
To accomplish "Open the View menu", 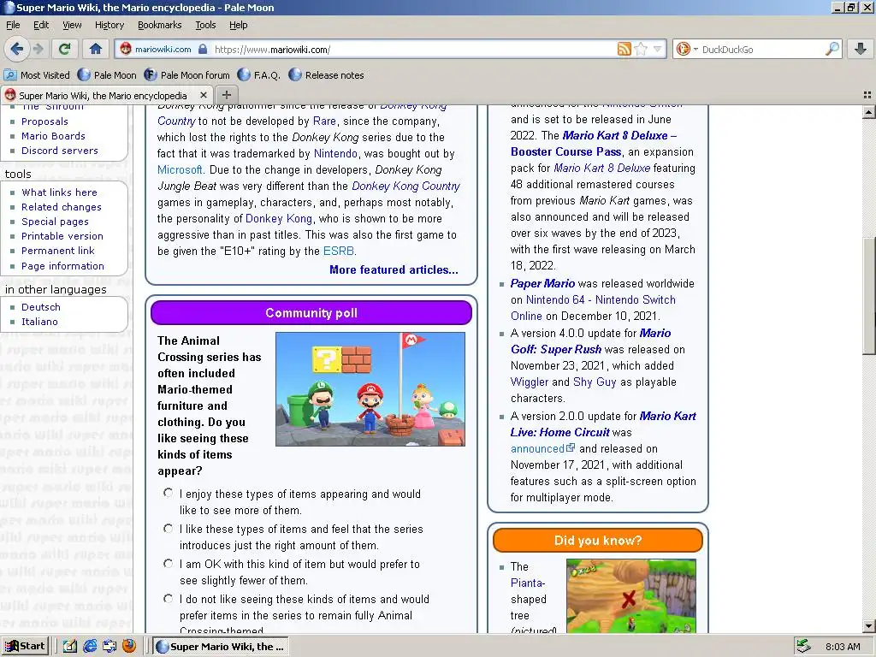I will pos(72,25).
